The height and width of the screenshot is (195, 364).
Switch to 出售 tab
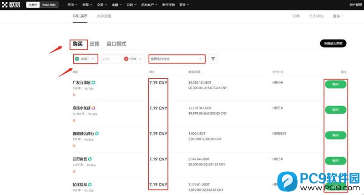pyautogui.click(x=95, y=44)
